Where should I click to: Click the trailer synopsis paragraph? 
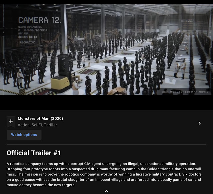tap(104, 174)
